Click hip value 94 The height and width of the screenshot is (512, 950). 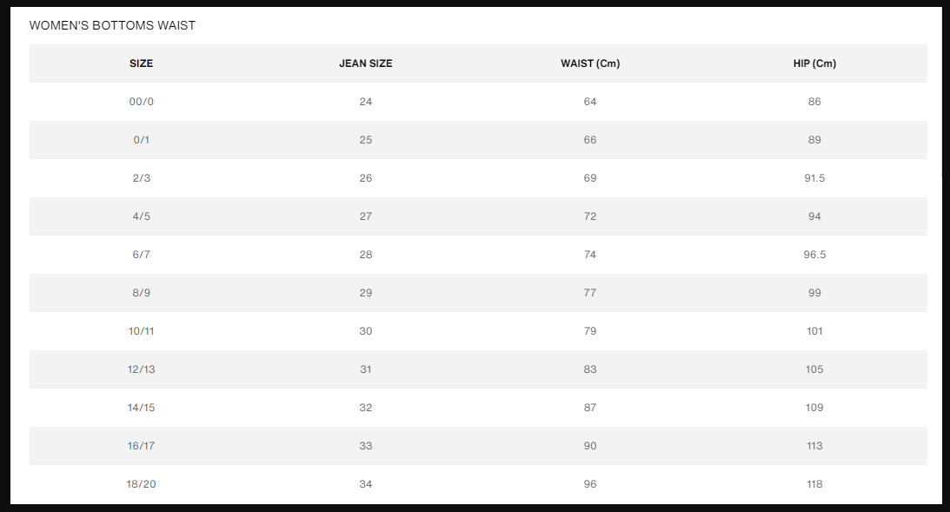tap(814, 216)
